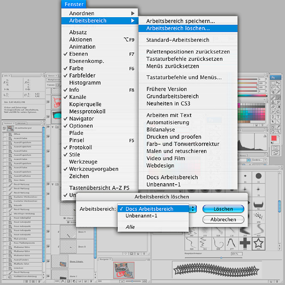Select the Move tool
The width and height of the screenshot is (285, 285).
pos(278,83)
